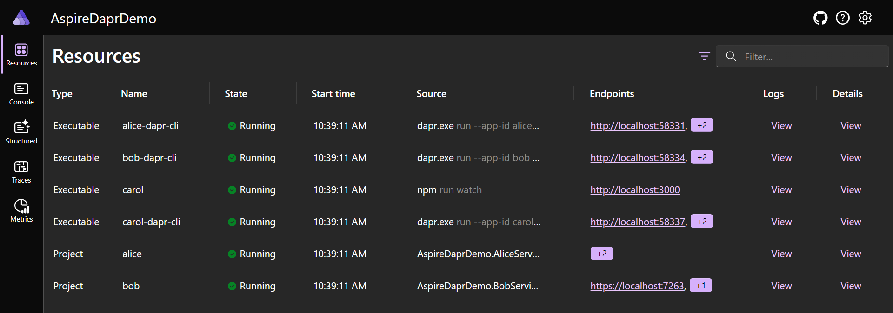This screenshot has height=313, width=893.
Task: Expand +2 endpoints badge for carol-dapr-cli
Action: pos(702,222)
